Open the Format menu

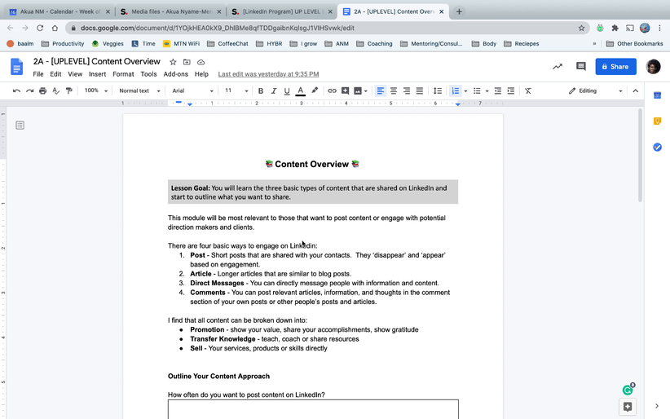(123, 74)
